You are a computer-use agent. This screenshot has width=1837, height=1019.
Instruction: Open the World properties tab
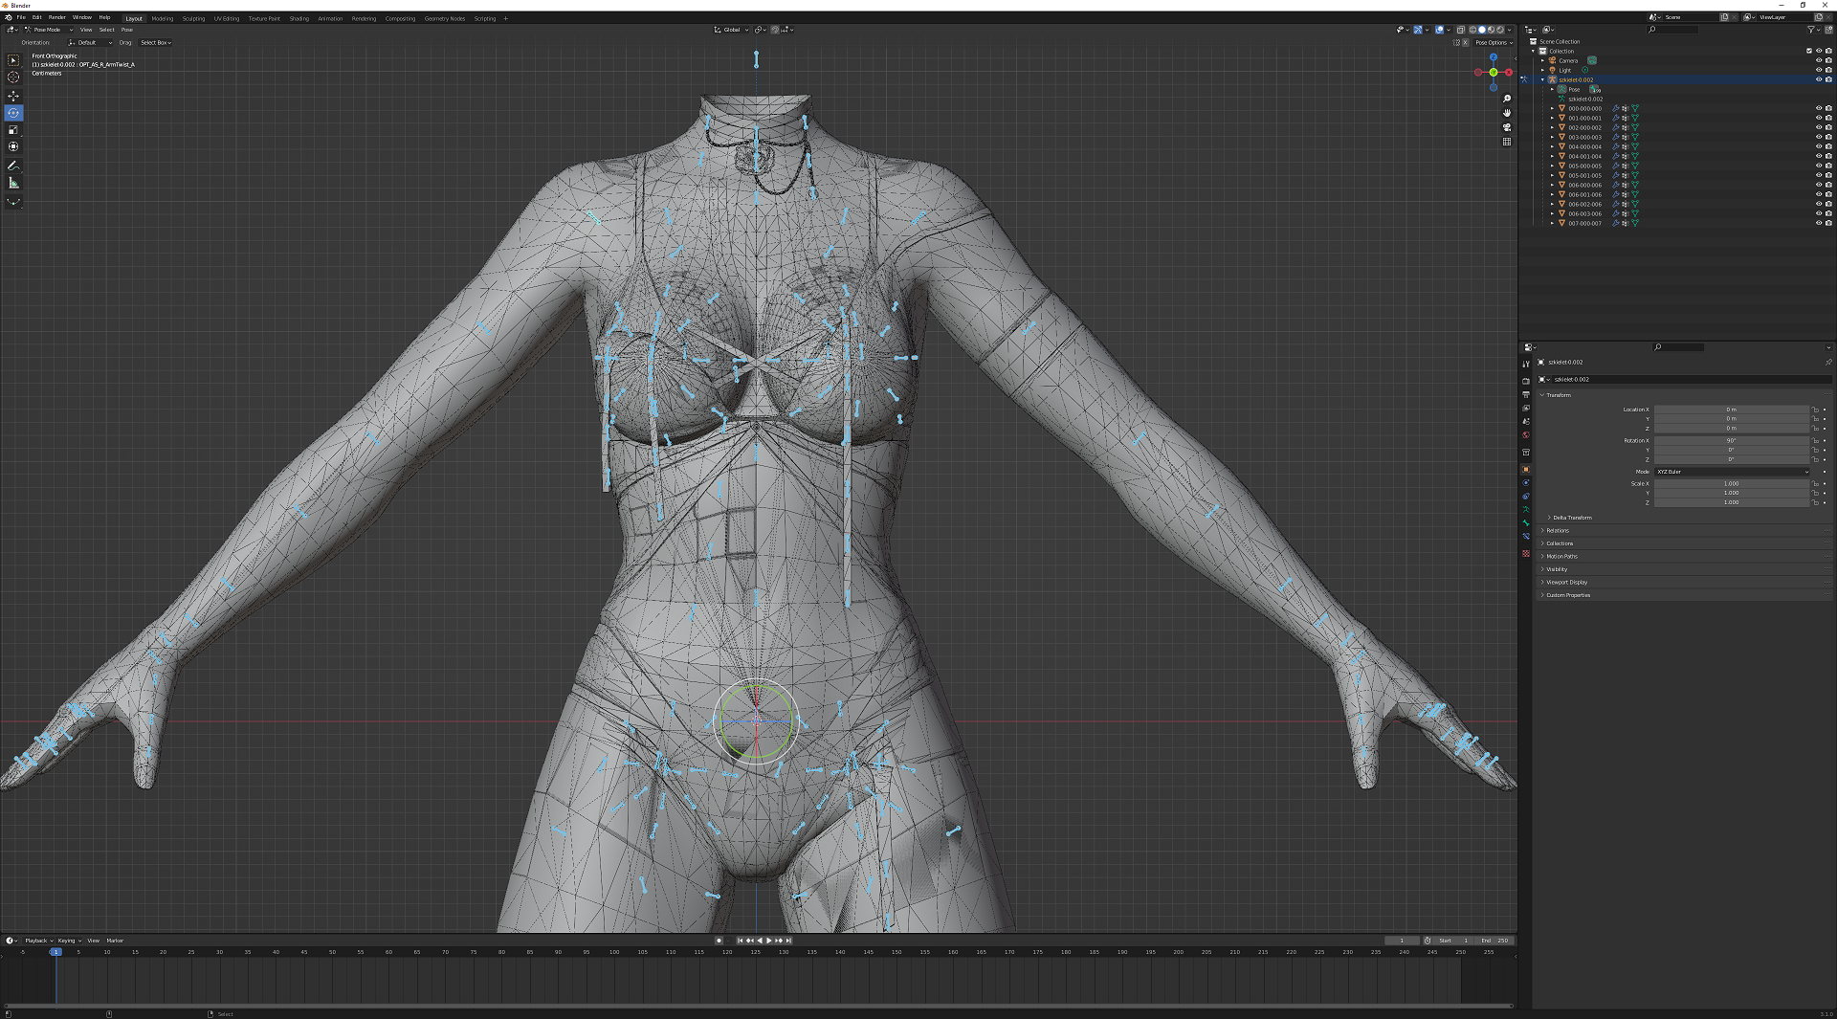pyautogui.click(x=1526, y=435)
